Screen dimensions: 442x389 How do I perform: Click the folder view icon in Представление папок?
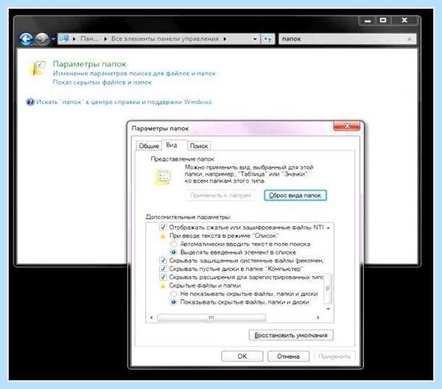click(x=162, y=177)
